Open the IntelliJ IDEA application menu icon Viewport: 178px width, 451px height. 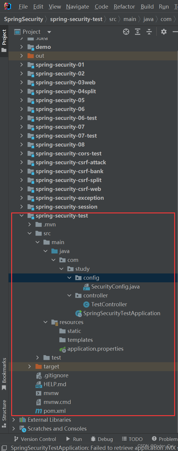point(7,6)
